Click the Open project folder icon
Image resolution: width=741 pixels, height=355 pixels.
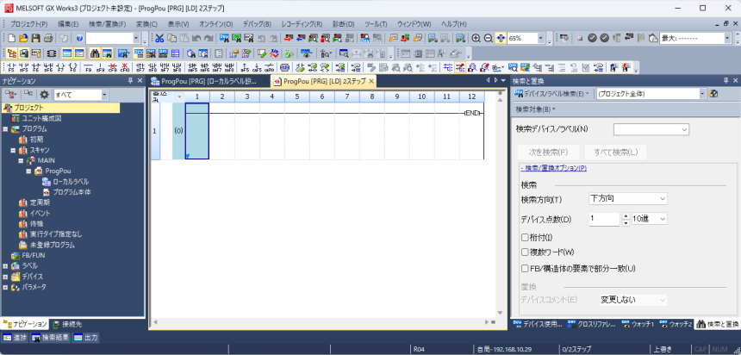click(x=24, y=39)
